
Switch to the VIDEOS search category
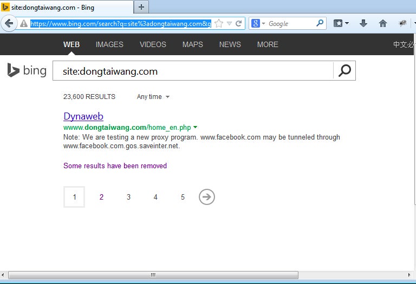(x=153, y=44)
